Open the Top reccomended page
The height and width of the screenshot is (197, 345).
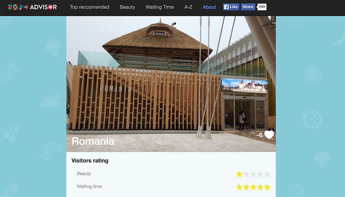tap(89, 7)
